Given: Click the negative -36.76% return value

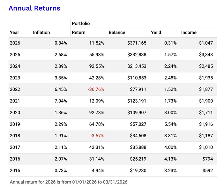Looking at the screenshot, I should coord(96,89).
